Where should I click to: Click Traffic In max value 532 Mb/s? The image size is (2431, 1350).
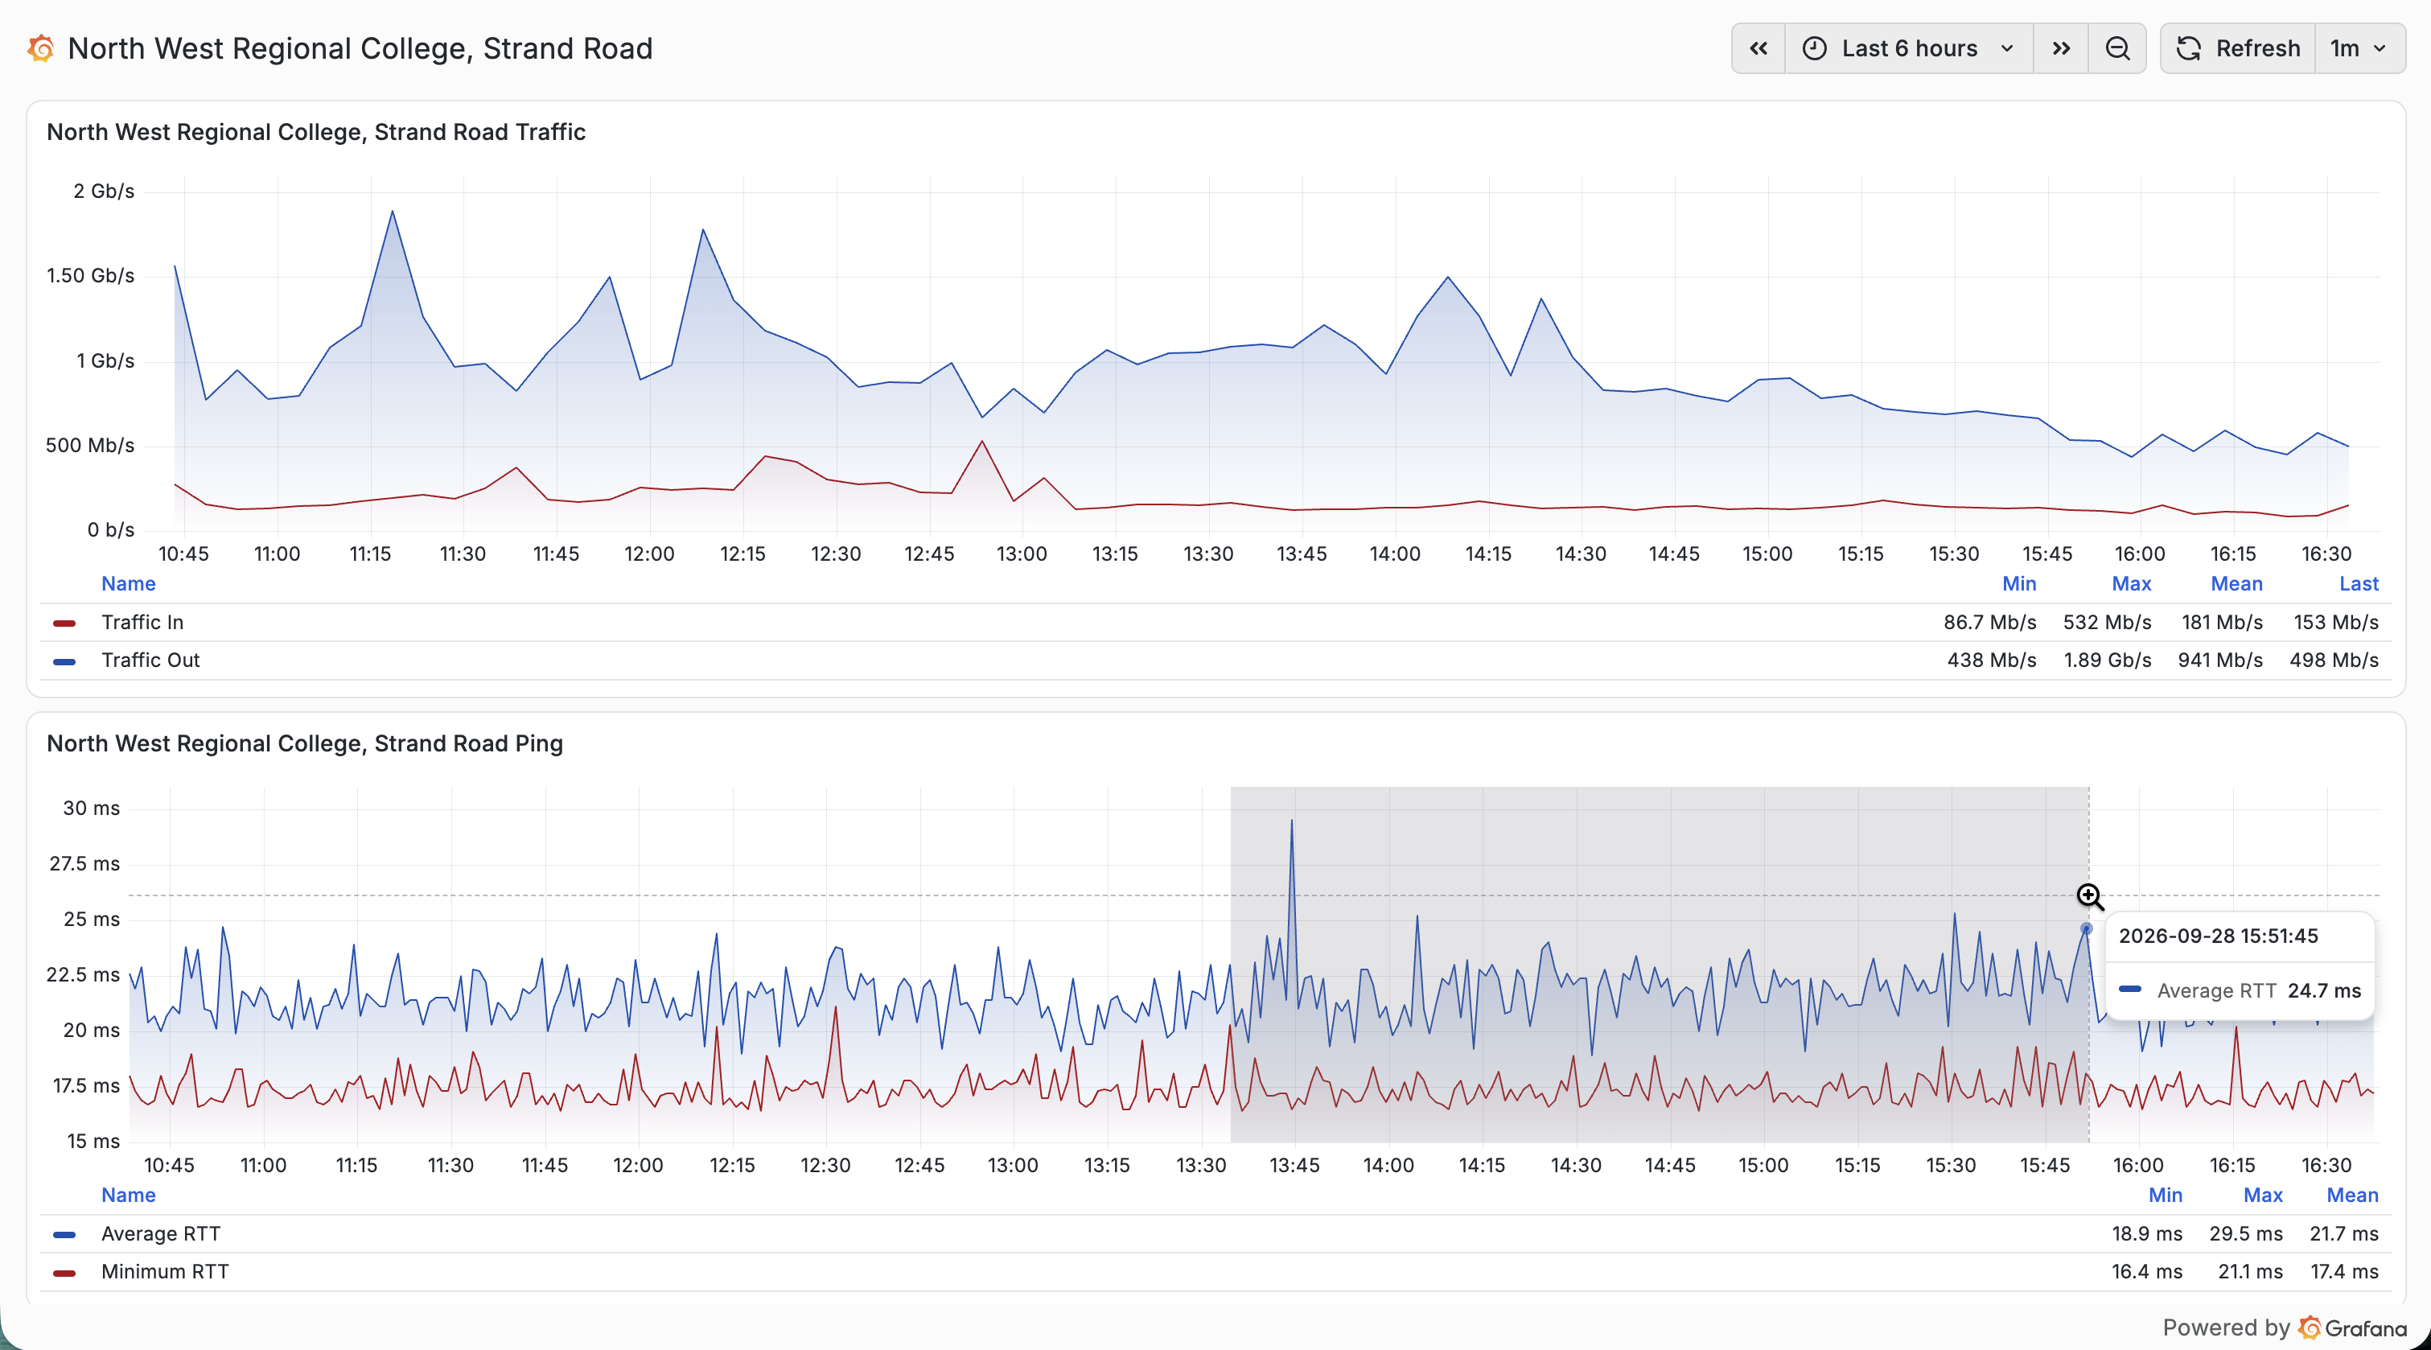click(x=2106, y=622)
